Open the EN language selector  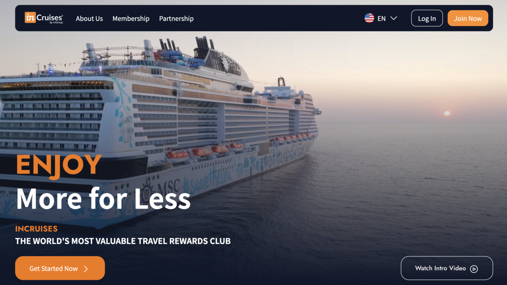click(381, 18)
